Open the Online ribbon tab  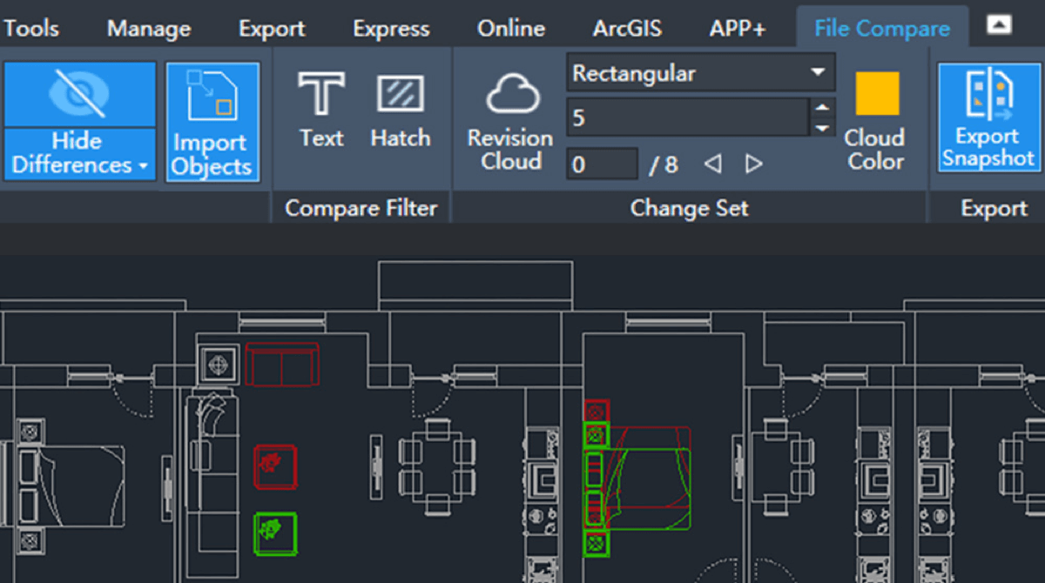tap(512, 28)
